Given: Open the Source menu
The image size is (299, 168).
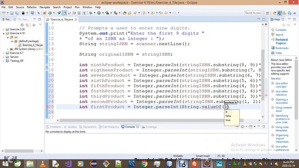Looking at the screenshot, I should (x=20, y=7).
